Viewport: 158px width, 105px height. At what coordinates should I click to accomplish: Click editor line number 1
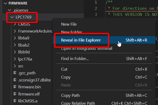(x=96, y=2)
